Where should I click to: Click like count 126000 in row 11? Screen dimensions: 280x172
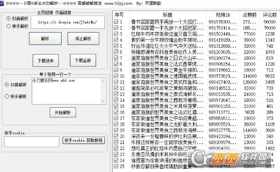250,82
